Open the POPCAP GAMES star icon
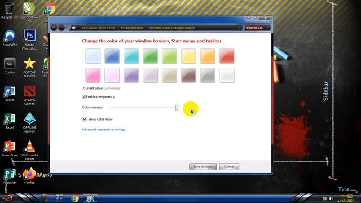The image size is (361, 203). [29, 67]
